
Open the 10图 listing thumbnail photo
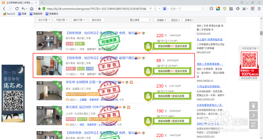pos(49,66)
